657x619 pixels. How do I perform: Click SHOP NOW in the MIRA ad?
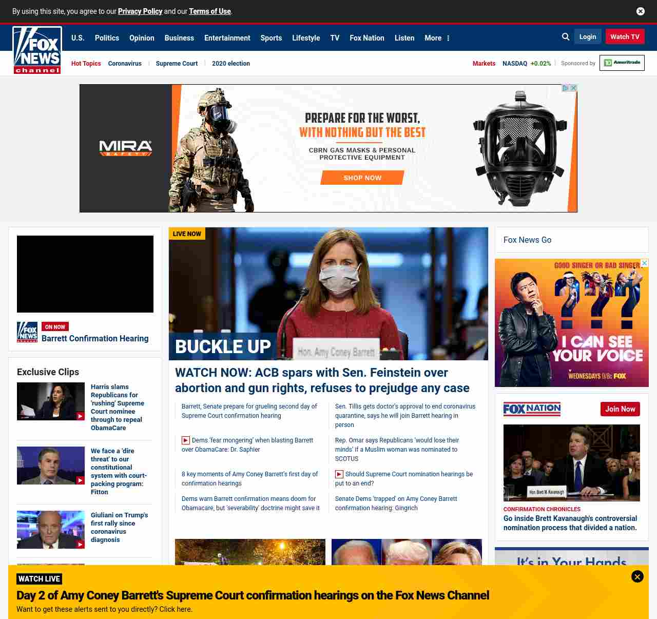coord(362,178)
